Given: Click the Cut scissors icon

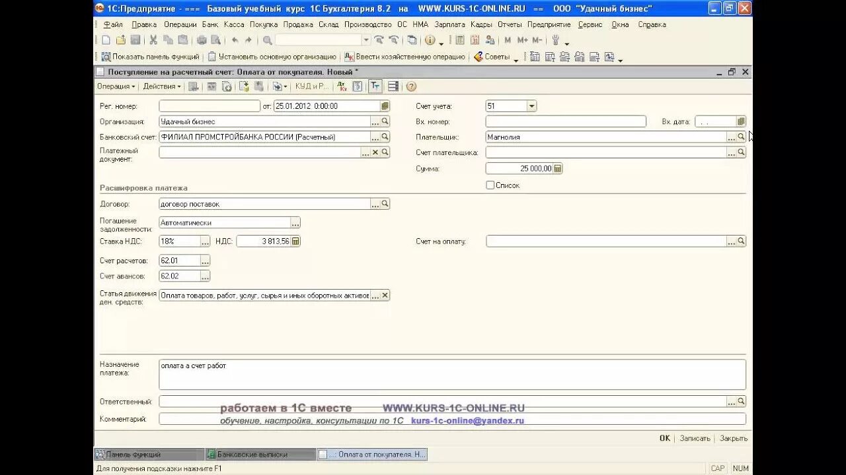Looking at the screenshot, I should coord(153,40).
